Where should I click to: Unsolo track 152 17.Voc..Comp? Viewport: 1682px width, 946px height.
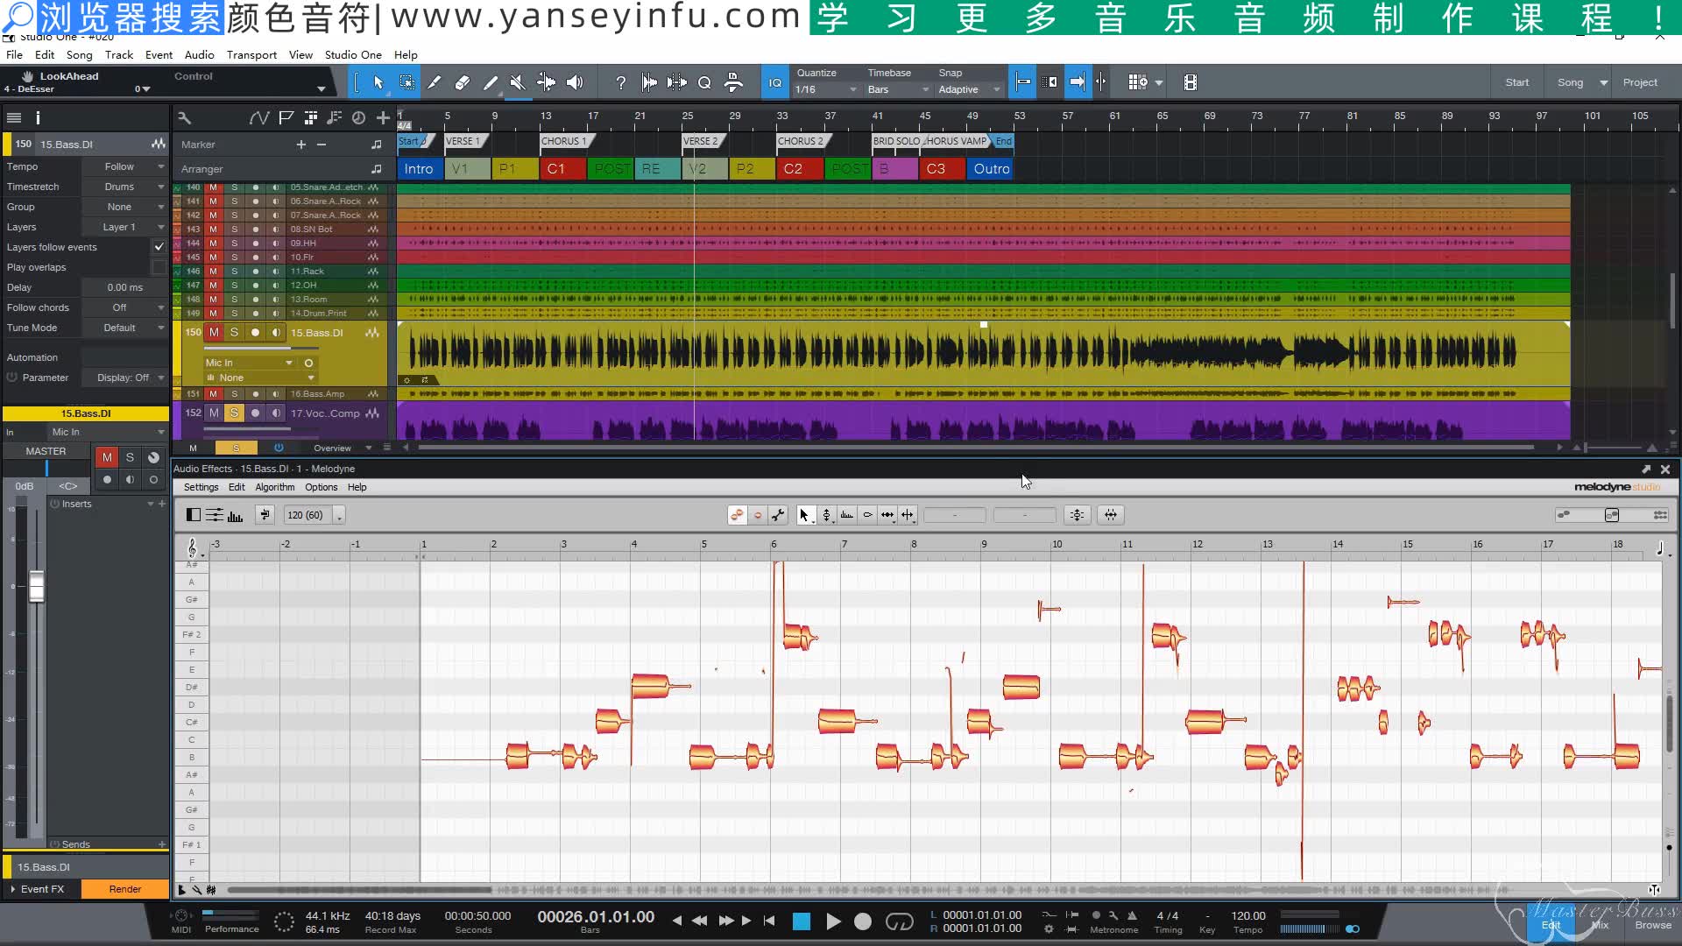234,413
